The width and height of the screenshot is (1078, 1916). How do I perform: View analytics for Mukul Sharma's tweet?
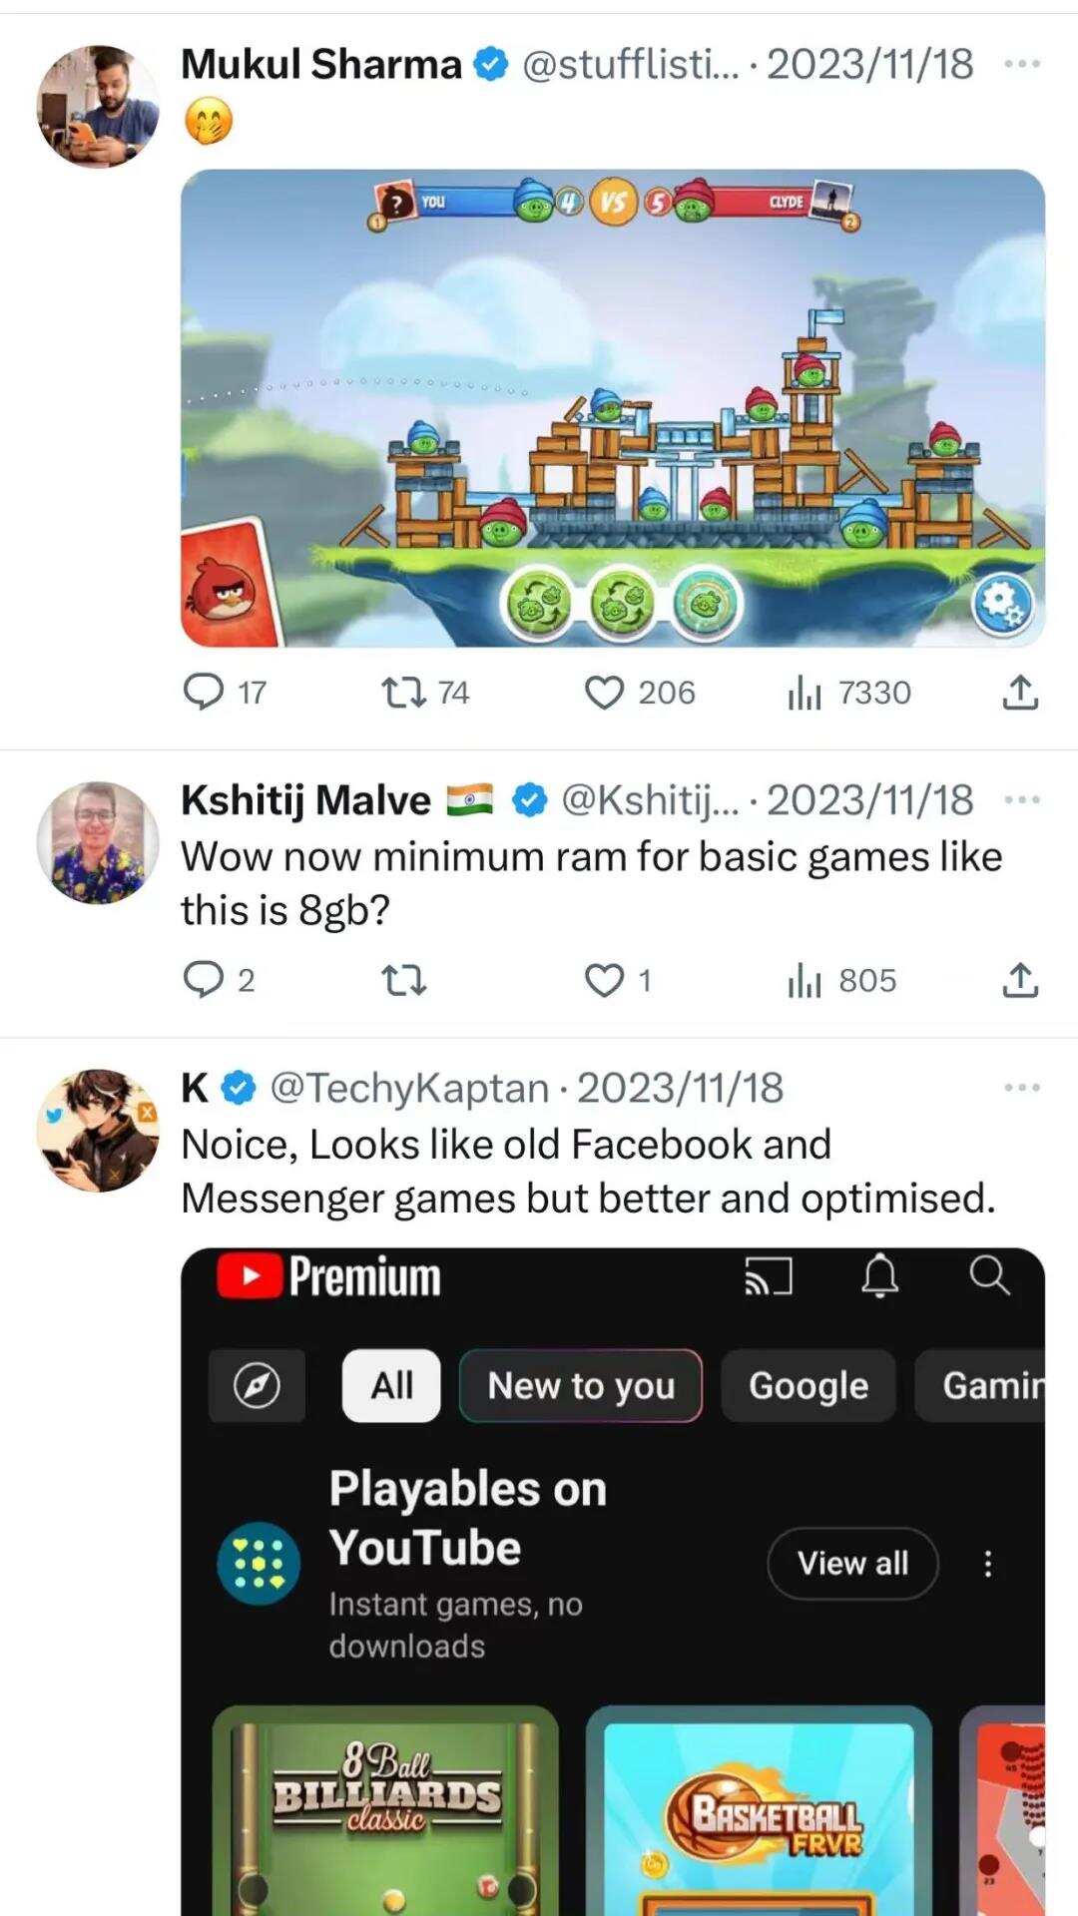(x=805, y=692)
